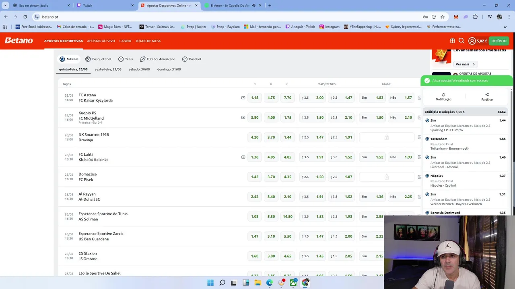
Task: Open the Casino menu item
Action: click(x=125, y=41)
